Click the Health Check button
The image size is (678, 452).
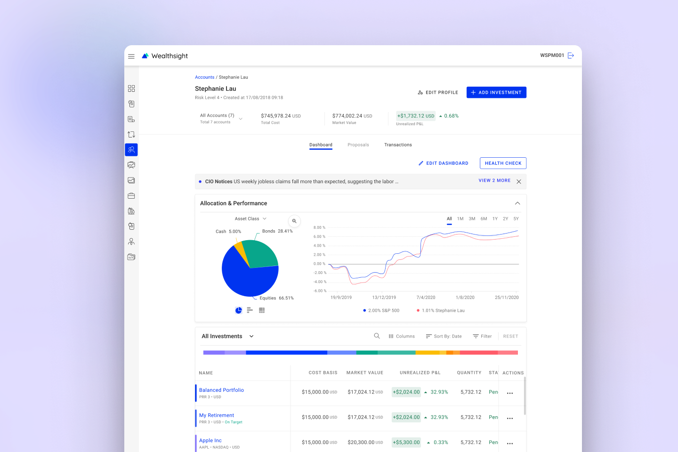(503, 163)
